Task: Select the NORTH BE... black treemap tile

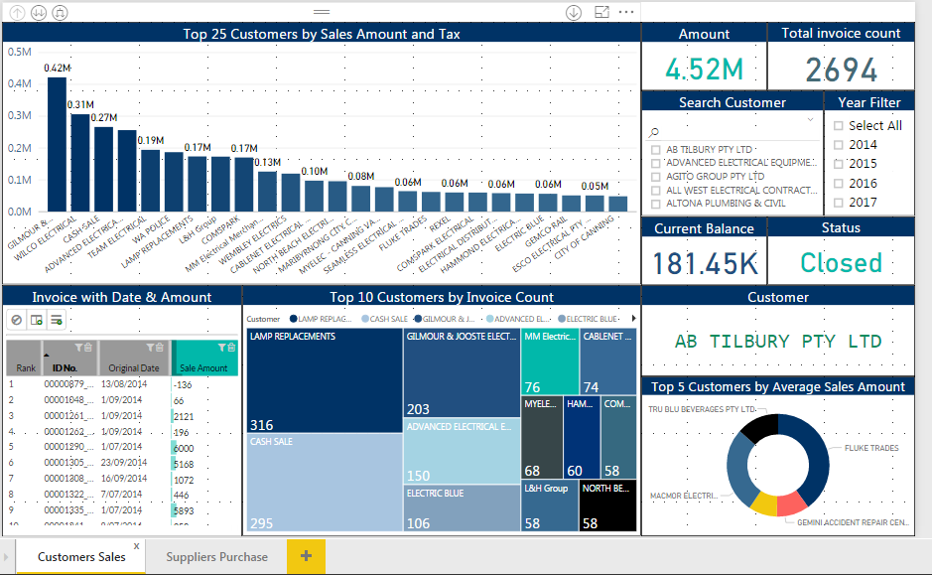Action: (x=608, y=505)
